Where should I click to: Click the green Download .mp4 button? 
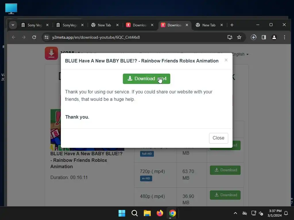(x=146, y=79)
